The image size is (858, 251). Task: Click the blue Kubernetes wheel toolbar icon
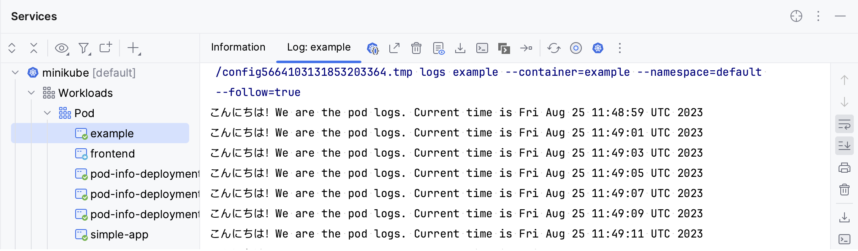click(x=598, y=48)
